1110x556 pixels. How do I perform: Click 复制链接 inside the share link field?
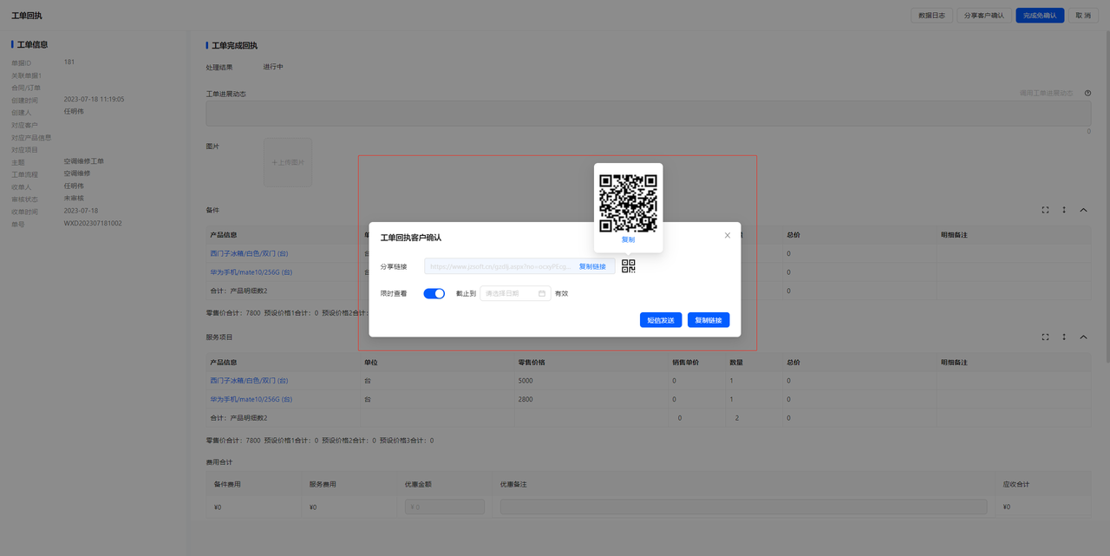(592, 266)
